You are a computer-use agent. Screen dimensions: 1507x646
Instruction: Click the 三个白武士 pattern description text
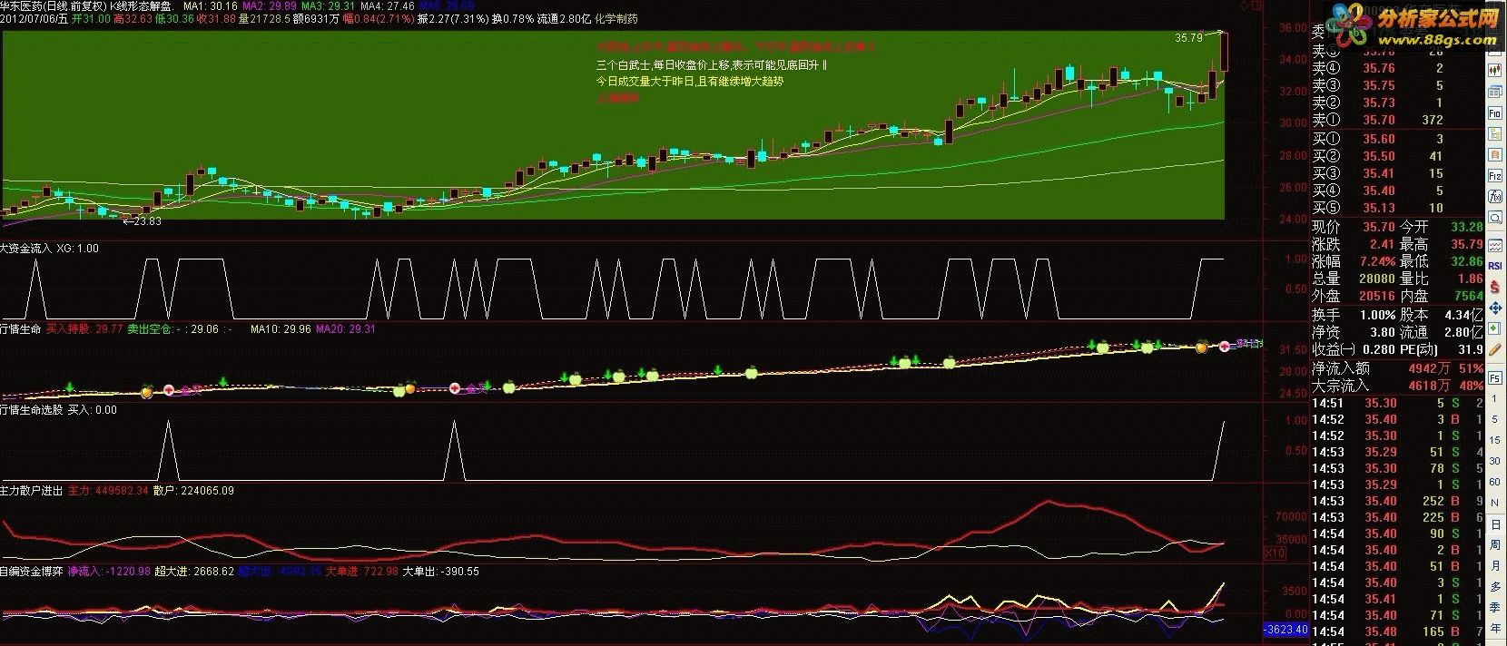711,66
